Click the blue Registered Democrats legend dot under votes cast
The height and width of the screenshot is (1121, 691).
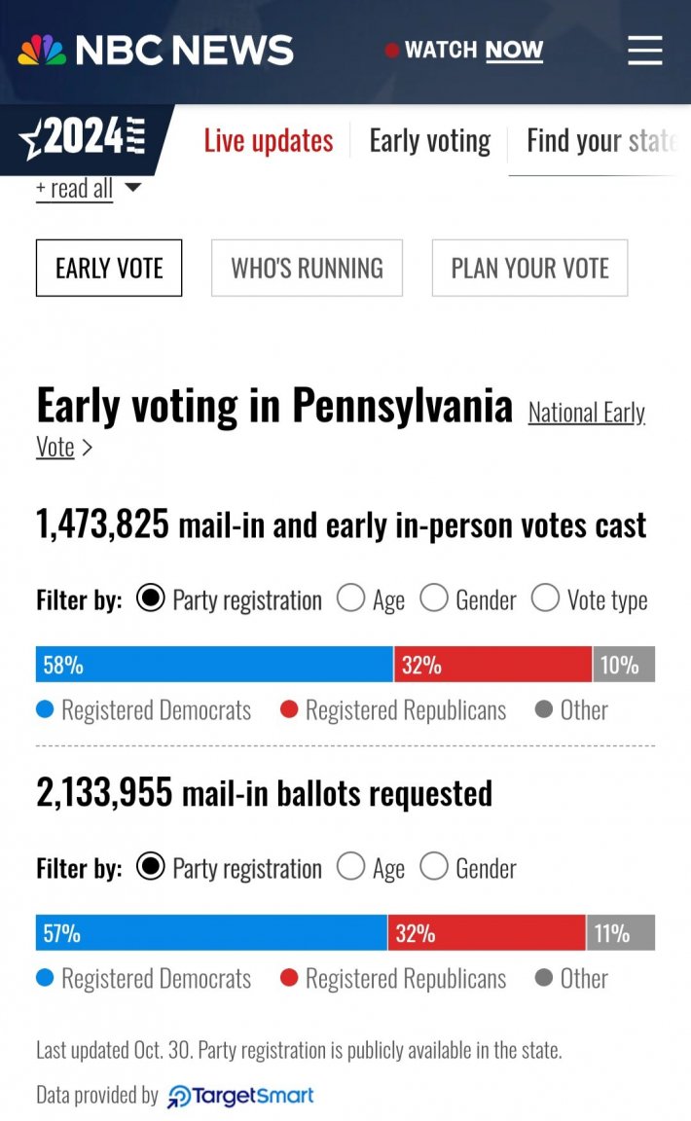(45, 709)
